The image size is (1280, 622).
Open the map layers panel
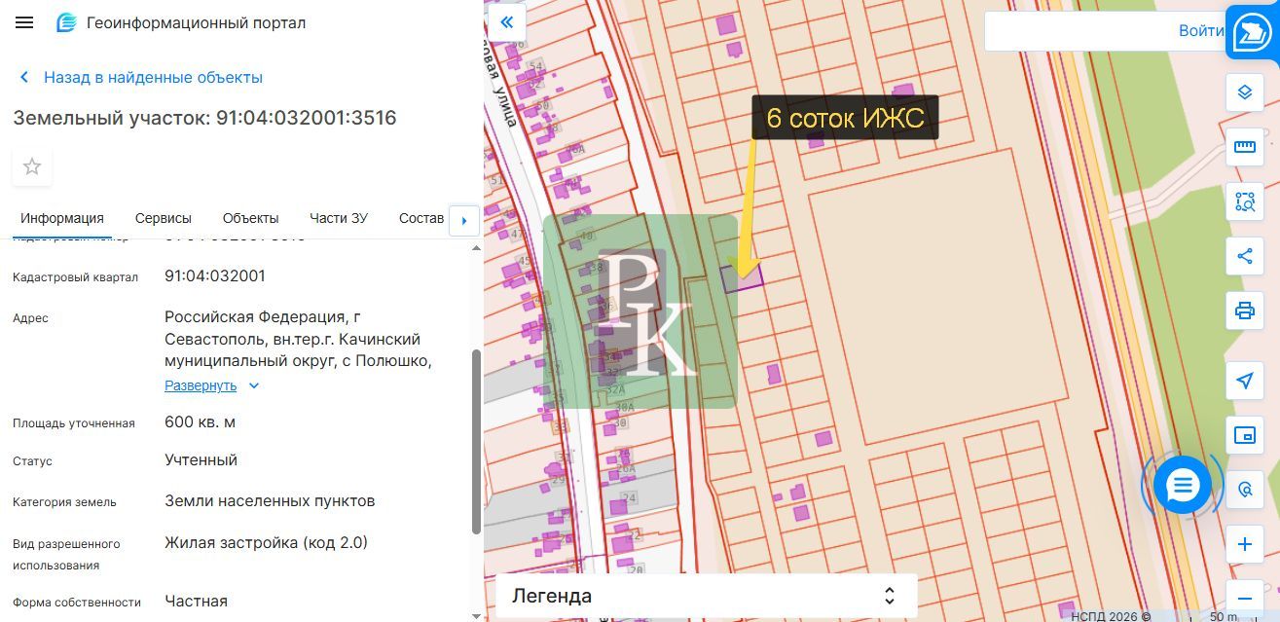1244,92
